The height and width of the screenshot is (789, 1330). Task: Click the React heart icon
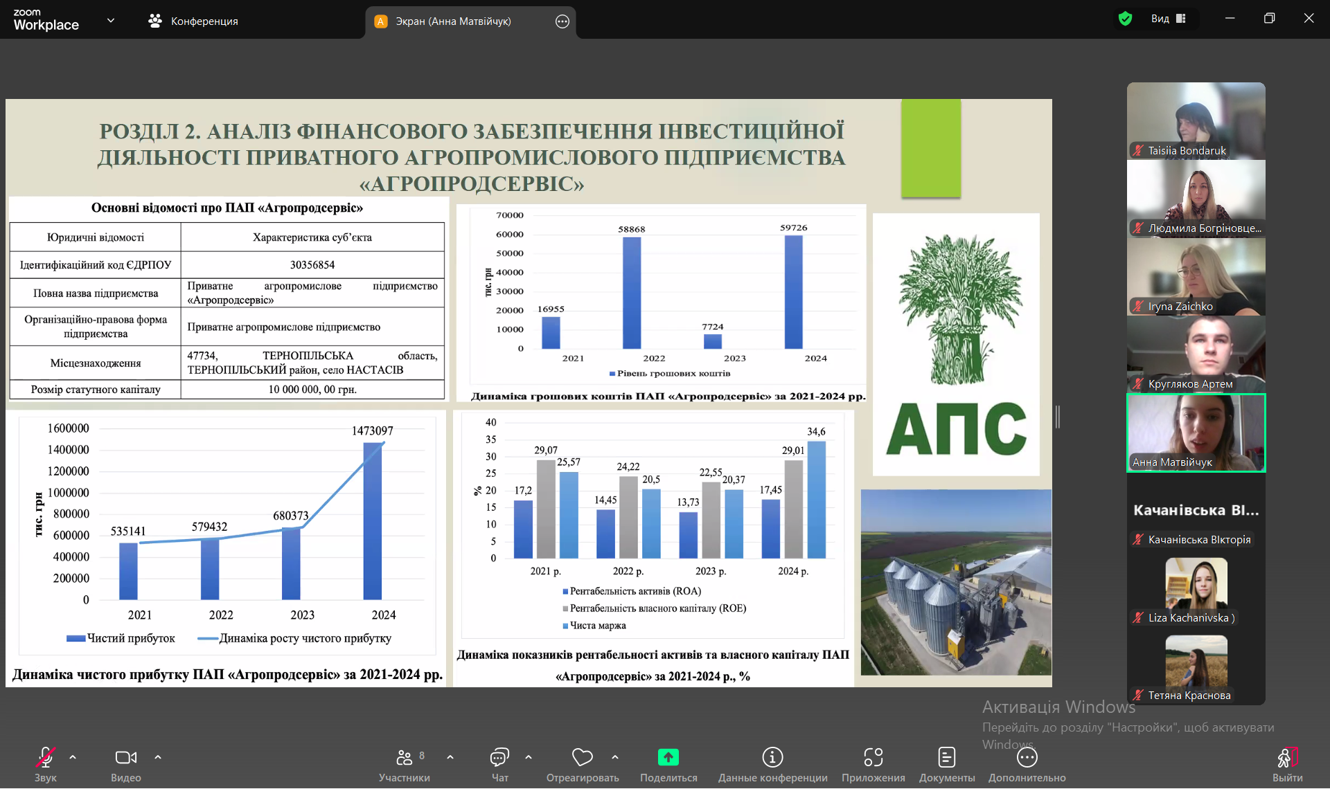pyautogui.click(x=582, y=758)
